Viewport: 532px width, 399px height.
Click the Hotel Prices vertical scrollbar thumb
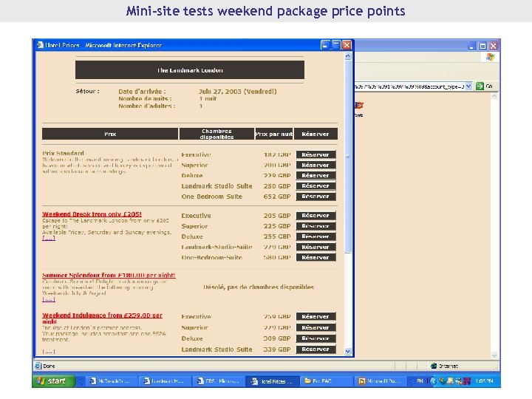pos(348,156)
